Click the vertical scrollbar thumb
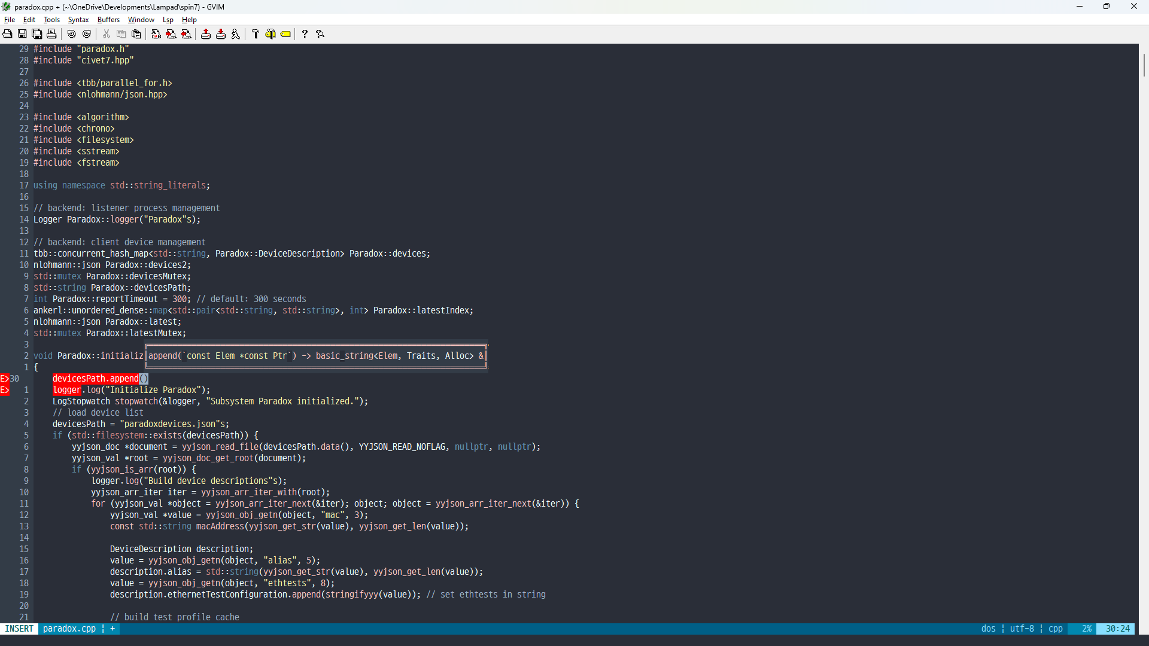1149x646 pixels. coord(1144,65)
